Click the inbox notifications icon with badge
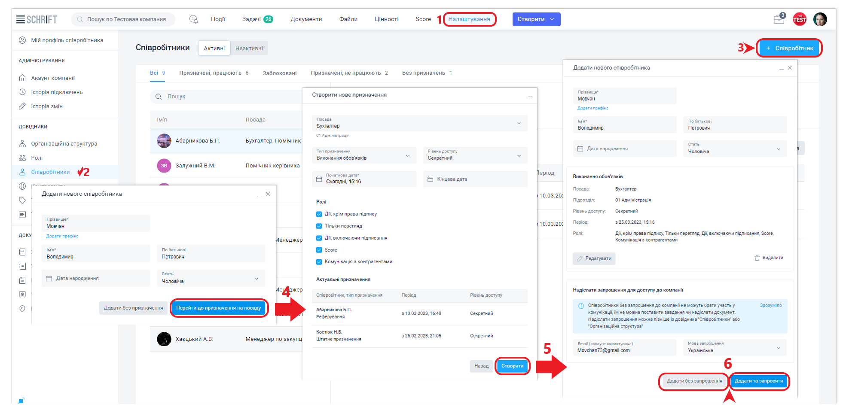 [x=779, y=19]
